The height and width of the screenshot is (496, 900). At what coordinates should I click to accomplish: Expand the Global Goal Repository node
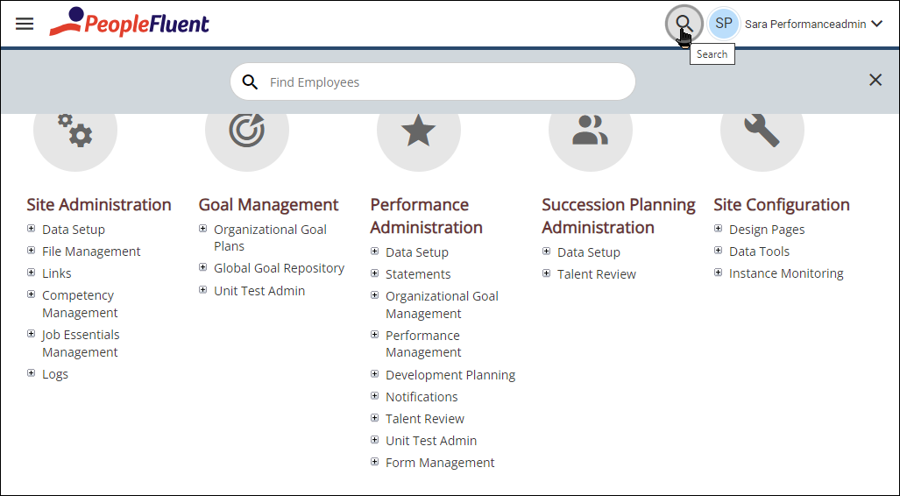pyautogui.click(x=202, y=267)
